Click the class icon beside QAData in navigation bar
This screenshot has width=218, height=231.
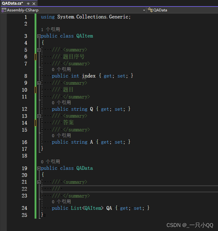[x=150, y=10]
